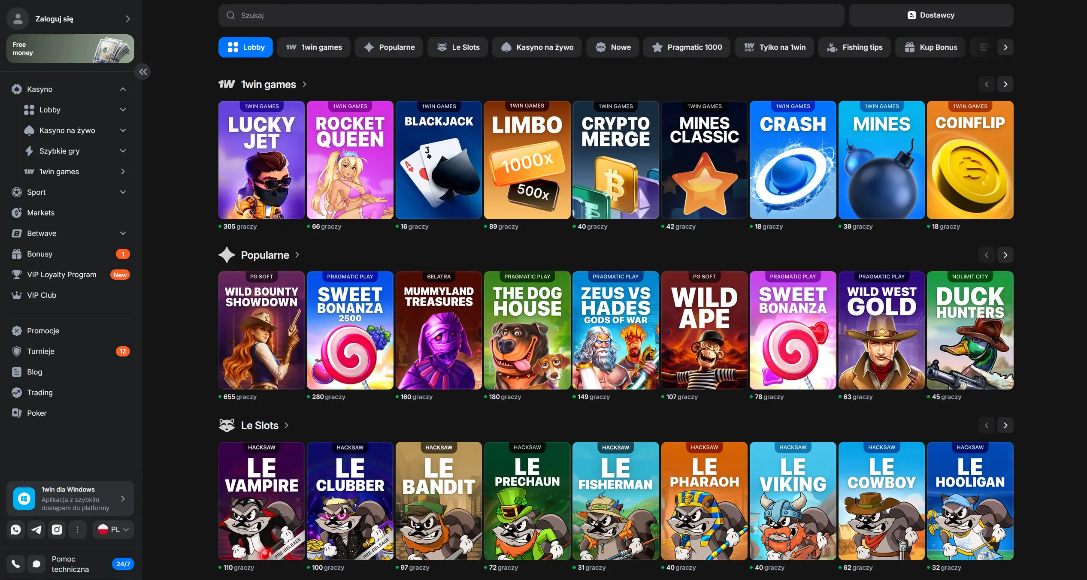
Task: Open VIP Loyalty Program menu item
Action: [x=70, y=275]
